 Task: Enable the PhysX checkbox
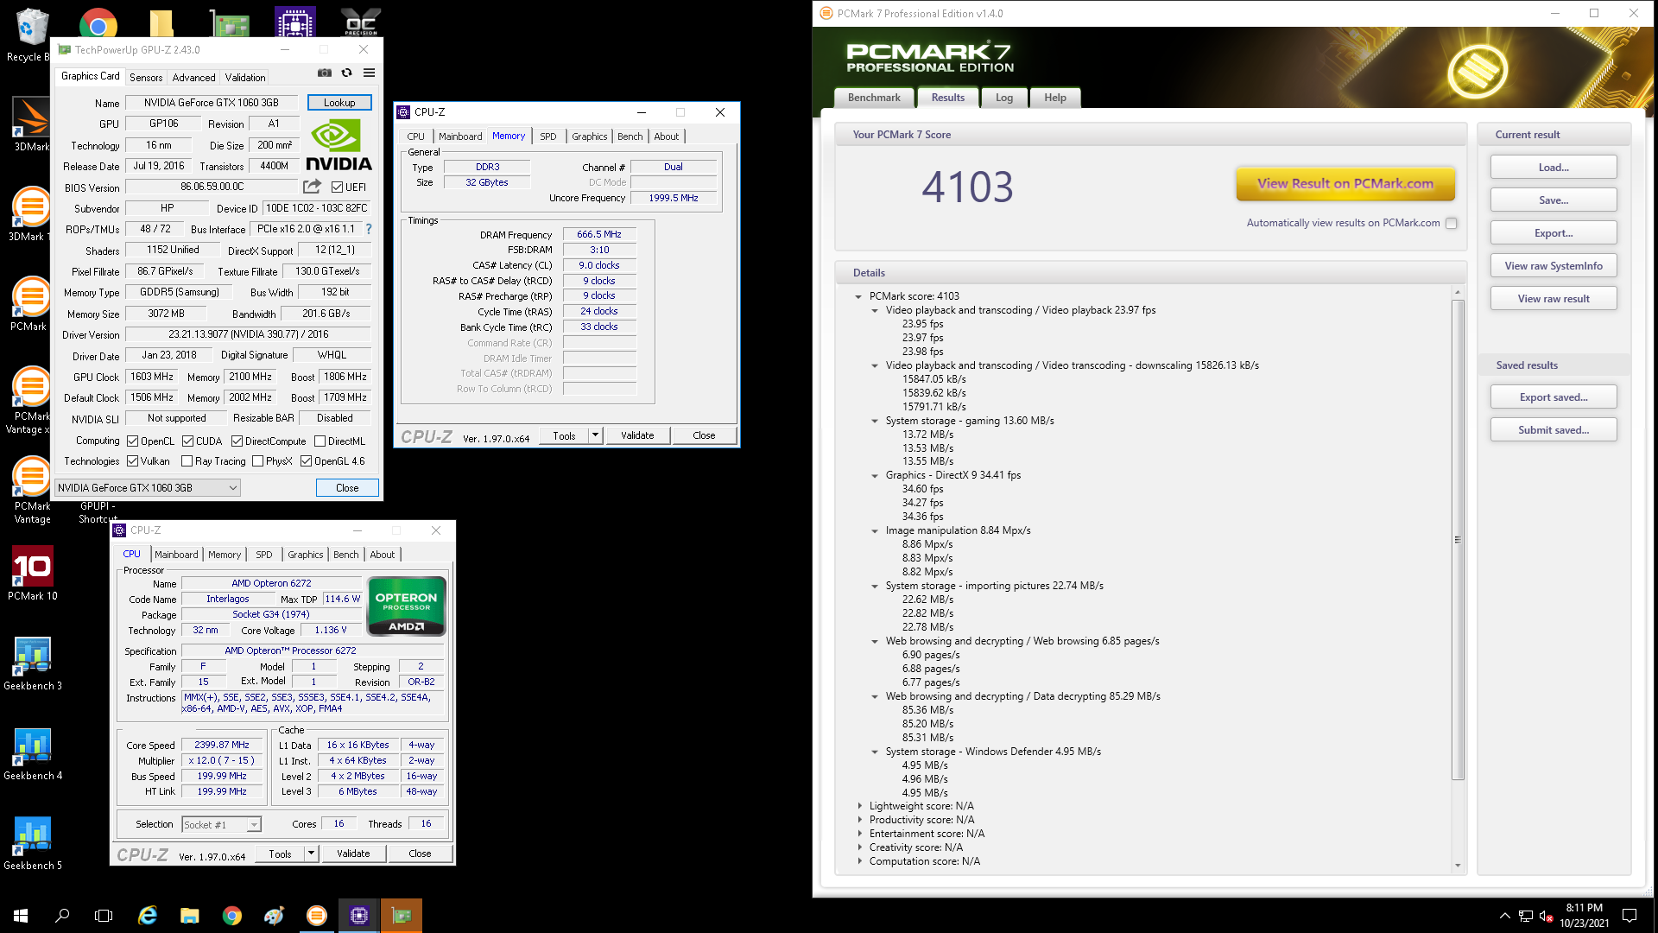[257, 461]
